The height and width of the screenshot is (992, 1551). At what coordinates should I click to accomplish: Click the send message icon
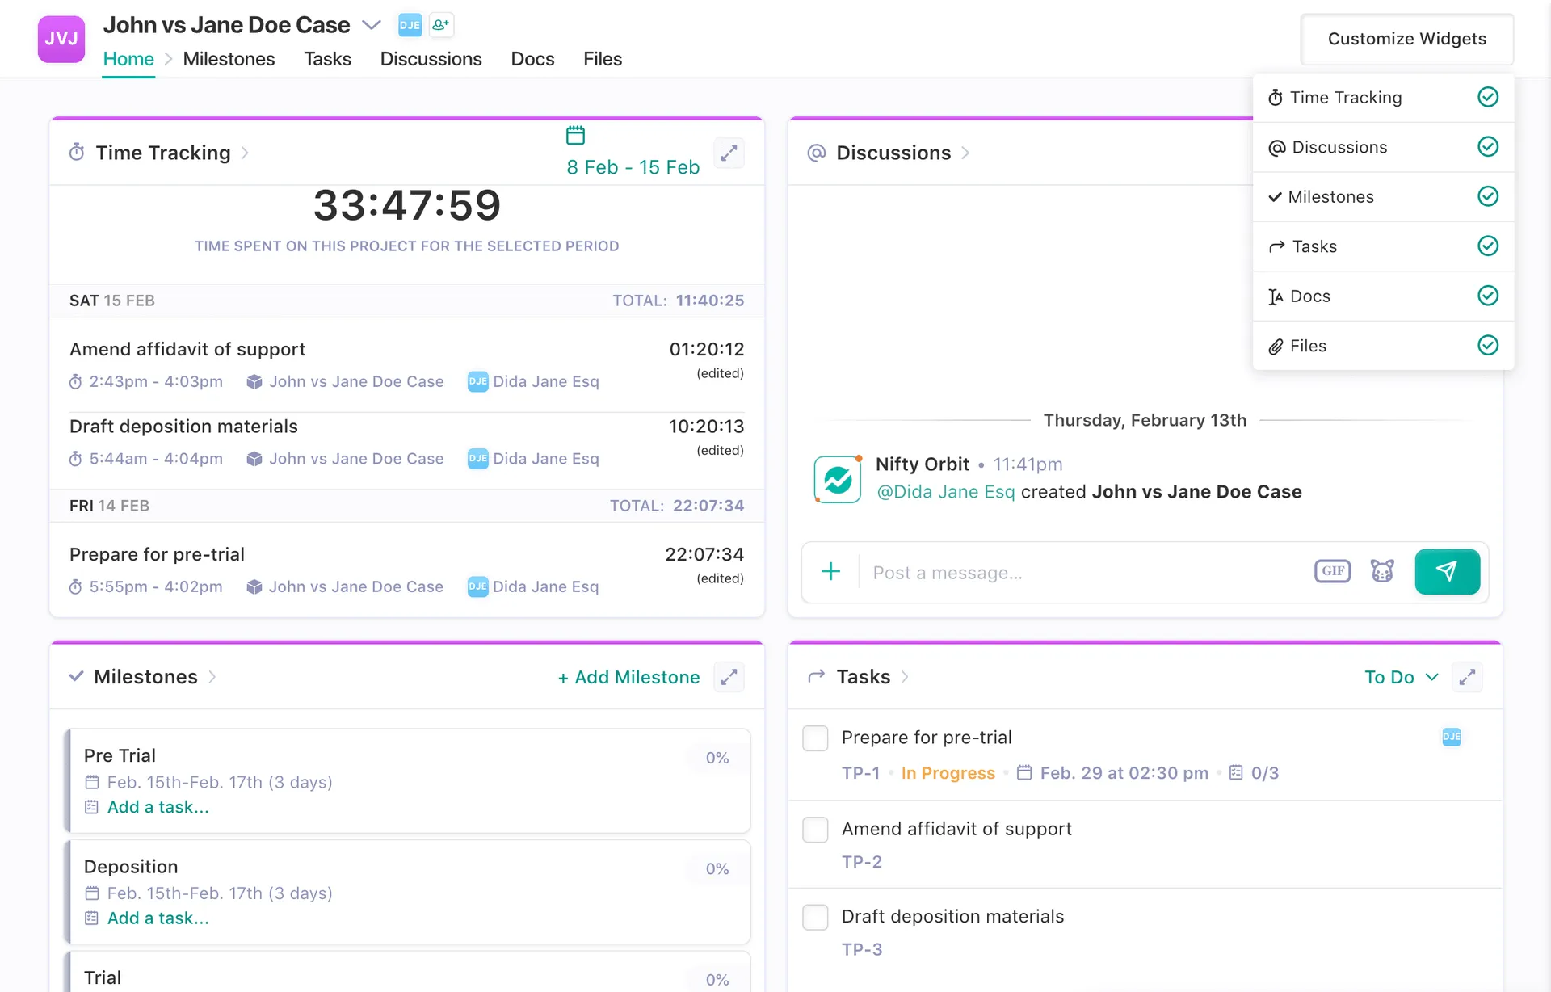point(1447,571)
